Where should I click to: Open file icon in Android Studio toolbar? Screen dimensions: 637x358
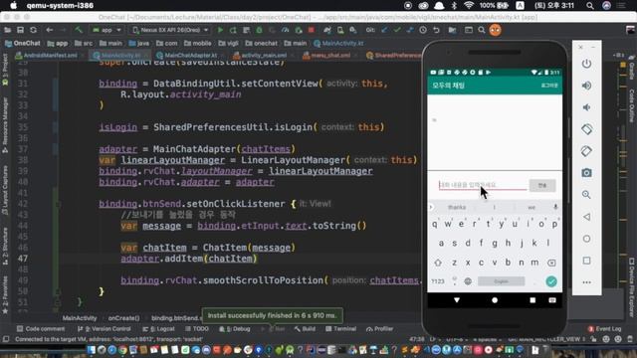pyautogui.click(x=7, y=30)
